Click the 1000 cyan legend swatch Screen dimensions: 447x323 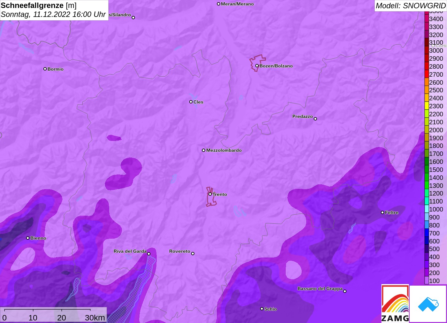(427, 209)
